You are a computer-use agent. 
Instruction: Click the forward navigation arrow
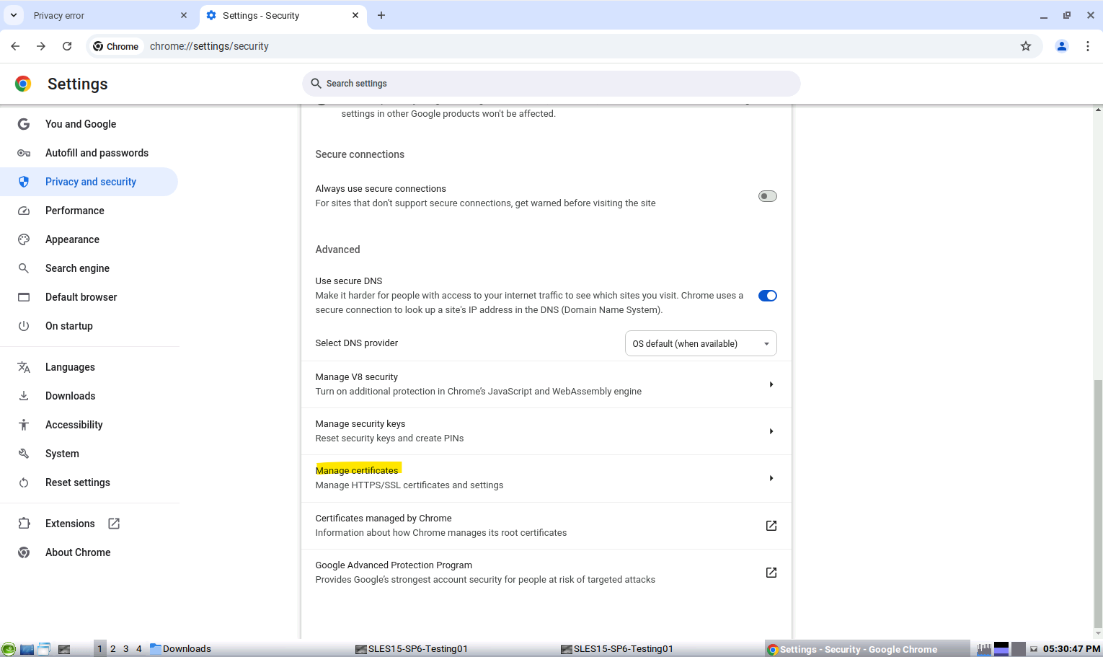click(x=41, y=46)
